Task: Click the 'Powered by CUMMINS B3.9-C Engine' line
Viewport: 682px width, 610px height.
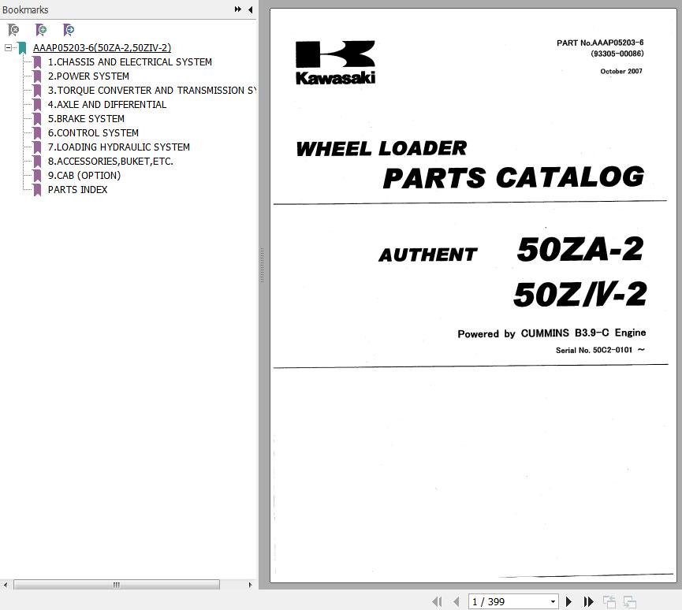Action: [x=552, y=333]
